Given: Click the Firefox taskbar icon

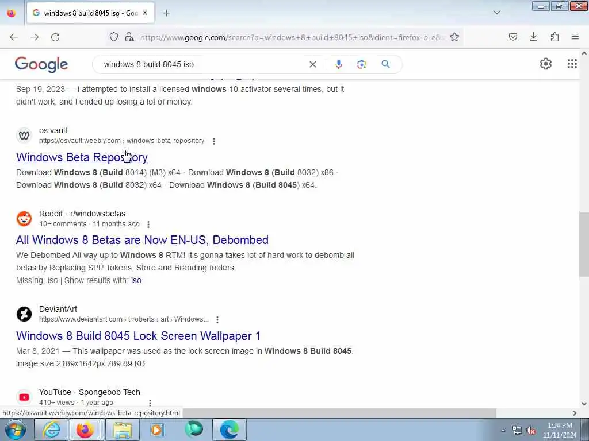Looking at the screenshot, I should (85, 430).
